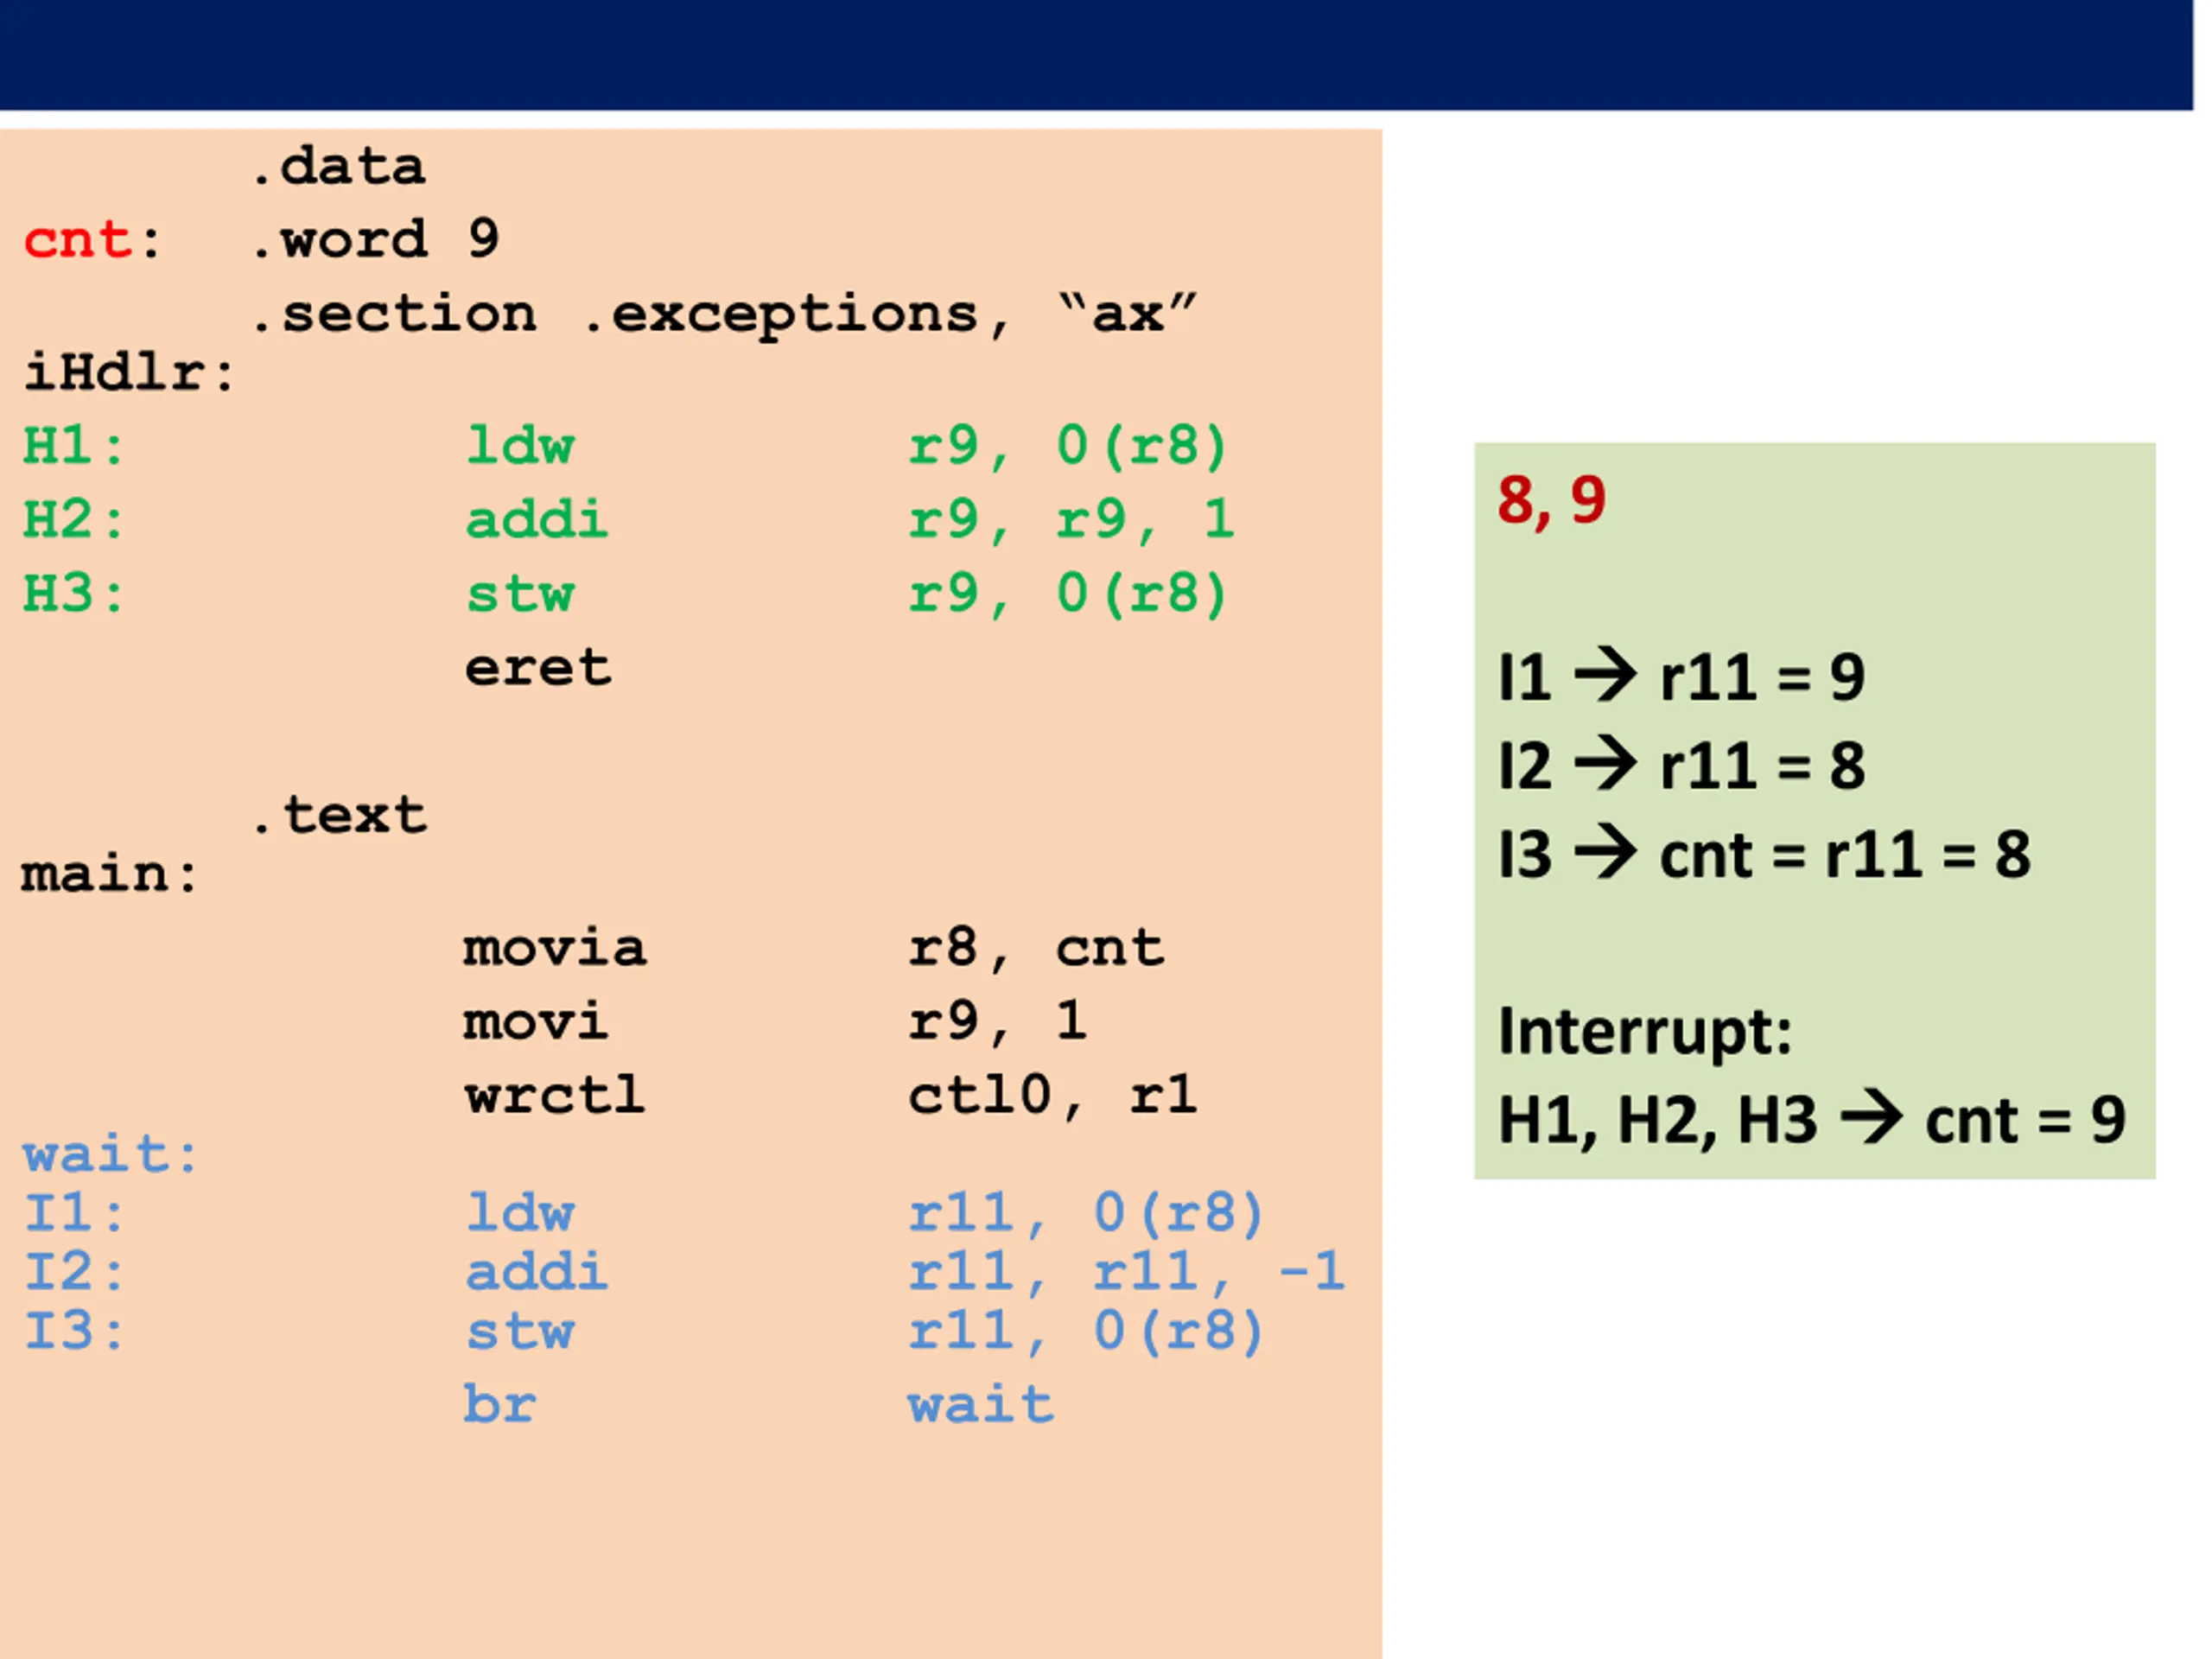Viewport: 2212px width, 1659px height.
Task: Click the Interrupt: heading
Action: (1645, 1032)
